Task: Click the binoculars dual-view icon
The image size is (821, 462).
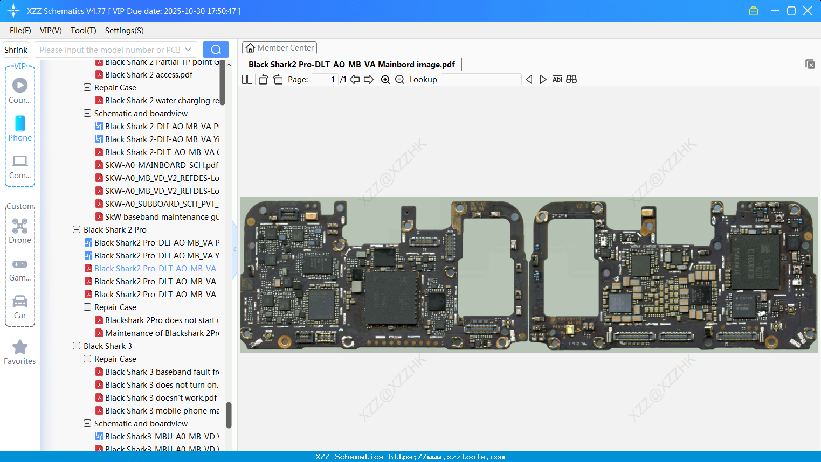Action: [x=571, y=79]
